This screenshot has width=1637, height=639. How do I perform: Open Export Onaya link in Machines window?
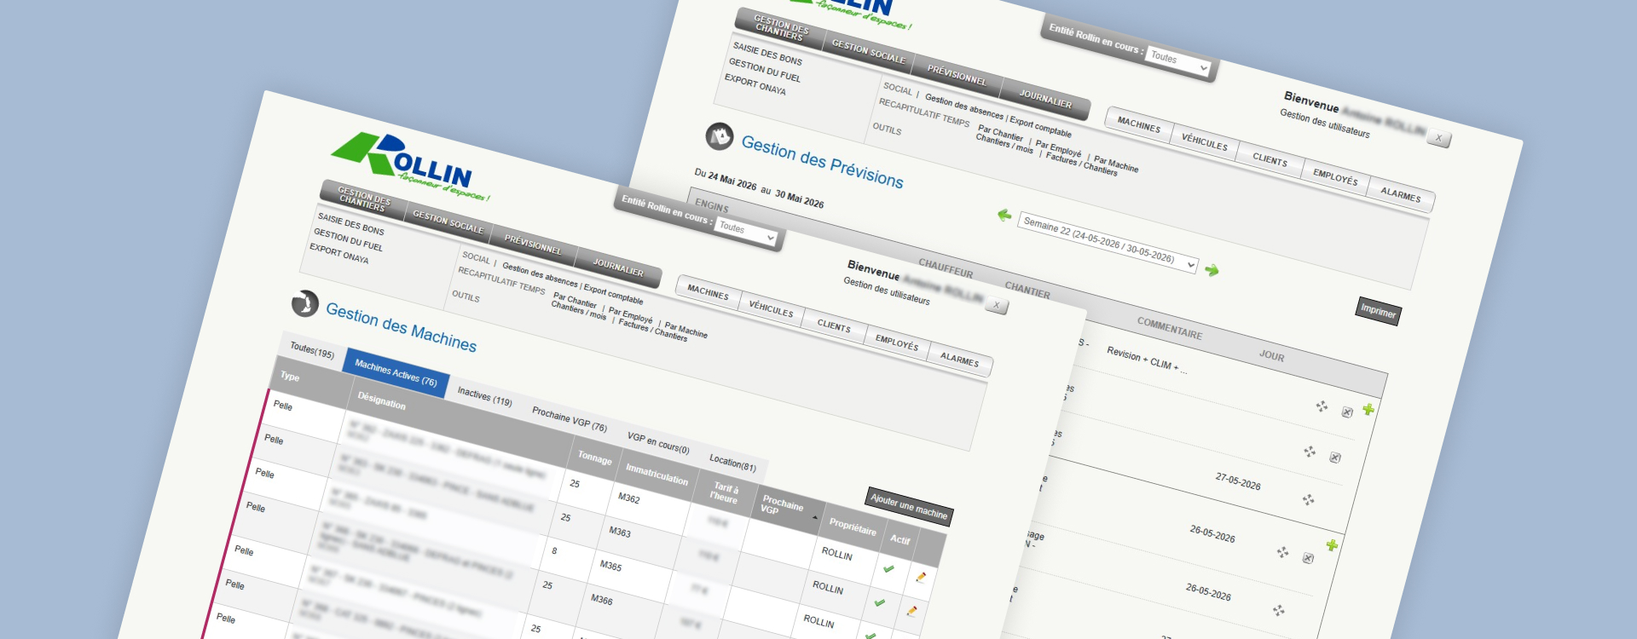point(339,253)
